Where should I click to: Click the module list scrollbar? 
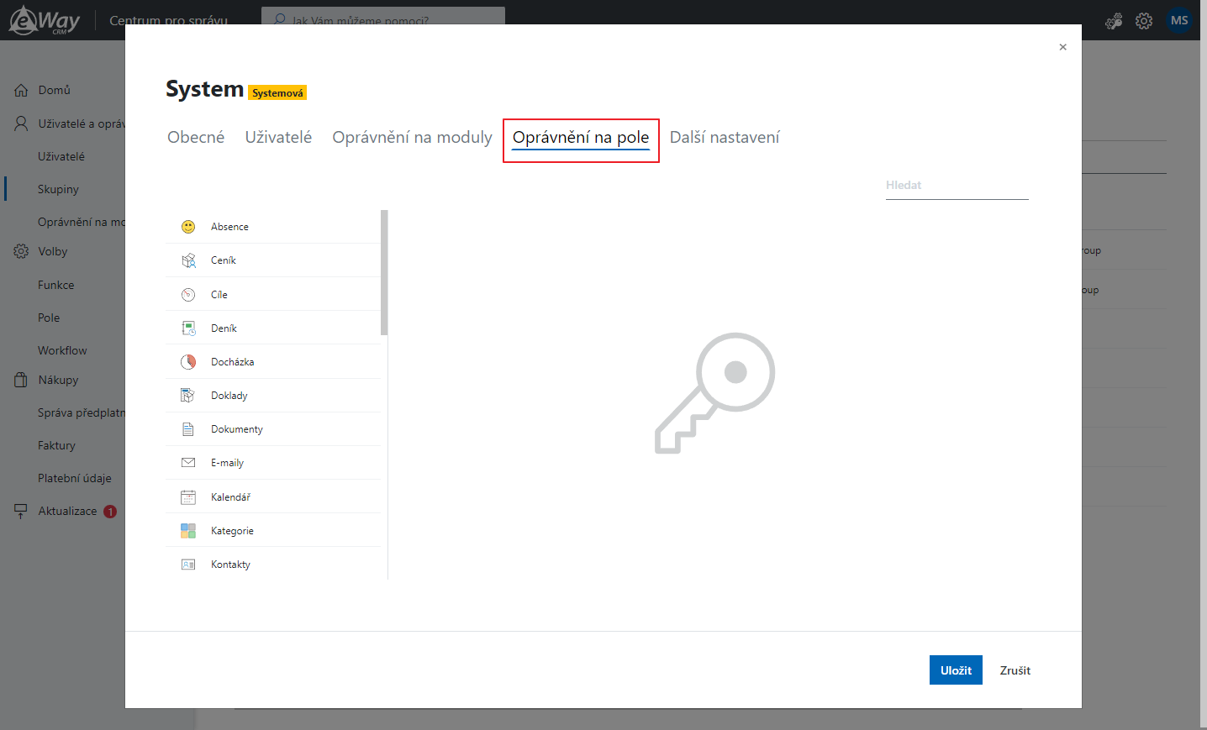click(384, 272)
